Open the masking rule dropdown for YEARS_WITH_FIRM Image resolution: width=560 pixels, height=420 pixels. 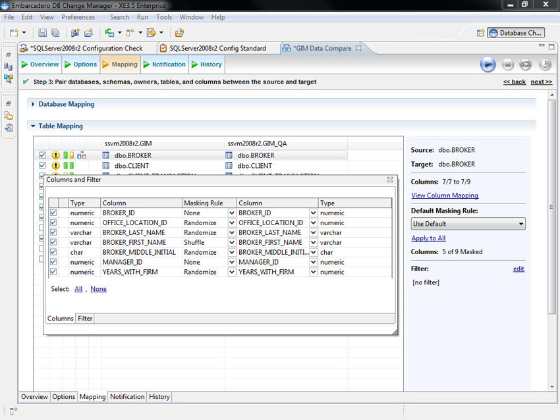click(x=232, y=272)
